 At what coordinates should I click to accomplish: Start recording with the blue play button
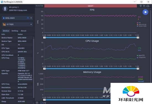[145, 12]
